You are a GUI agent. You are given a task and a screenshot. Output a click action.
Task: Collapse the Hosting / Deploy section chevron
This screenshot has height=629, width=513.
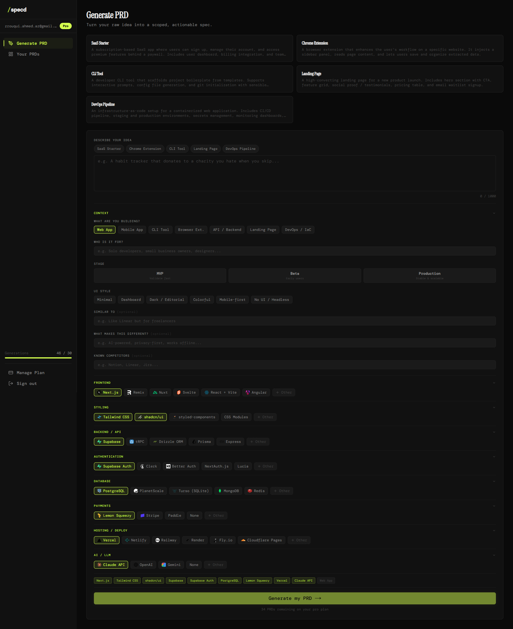pyautogui.click(x=494, y=531)
